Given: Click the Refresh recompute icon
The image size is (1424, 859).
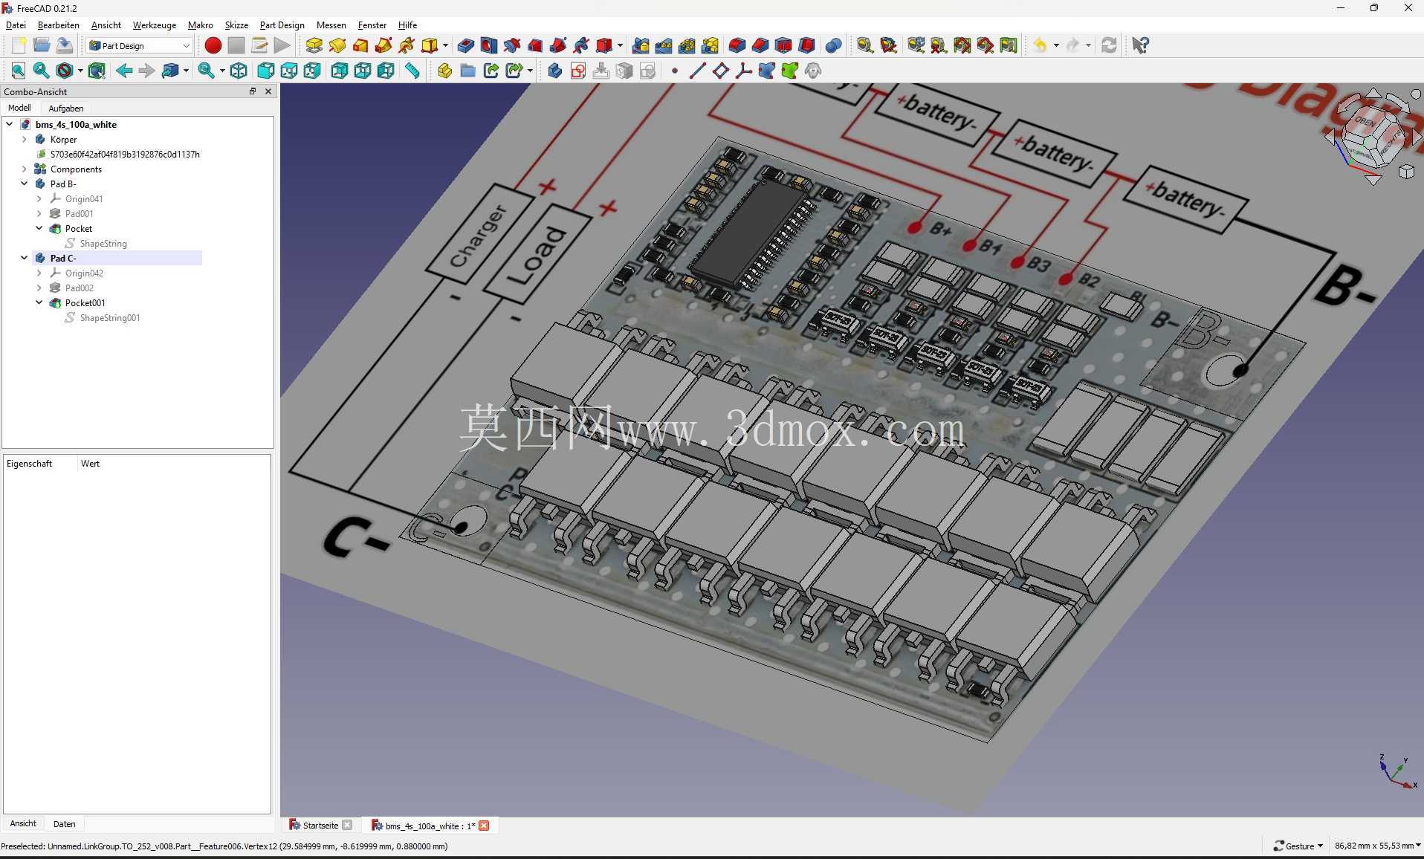Looking at the screenshot, I should [1109, 45].
